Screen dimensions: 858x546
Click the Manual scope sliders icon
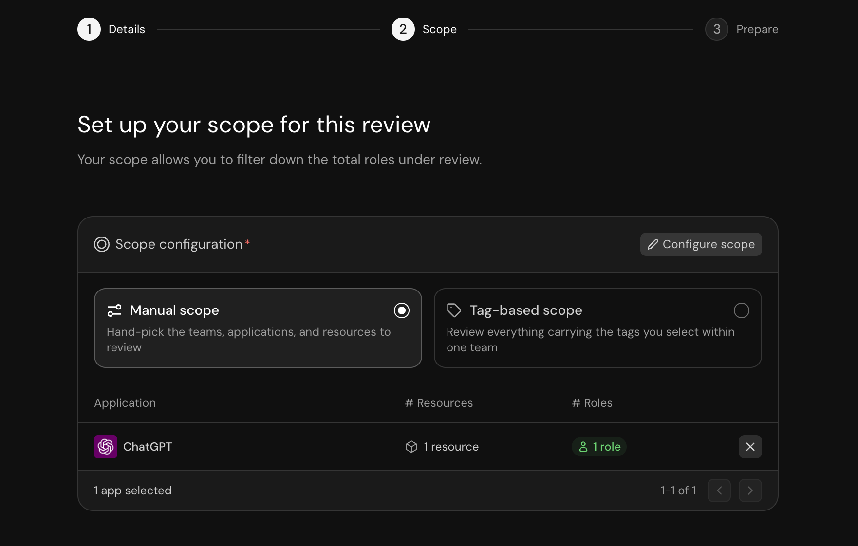pos(114,310)
